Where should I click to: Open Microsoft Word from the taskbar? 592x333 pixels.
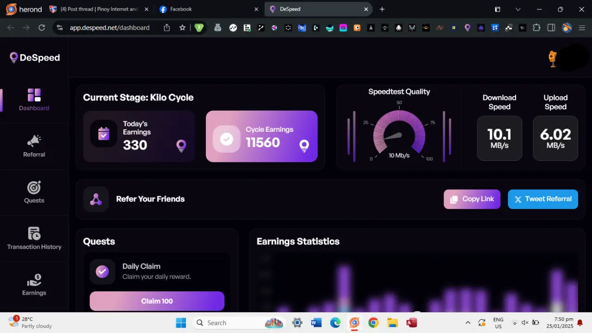pyautogui.click(x=316, y=323)
